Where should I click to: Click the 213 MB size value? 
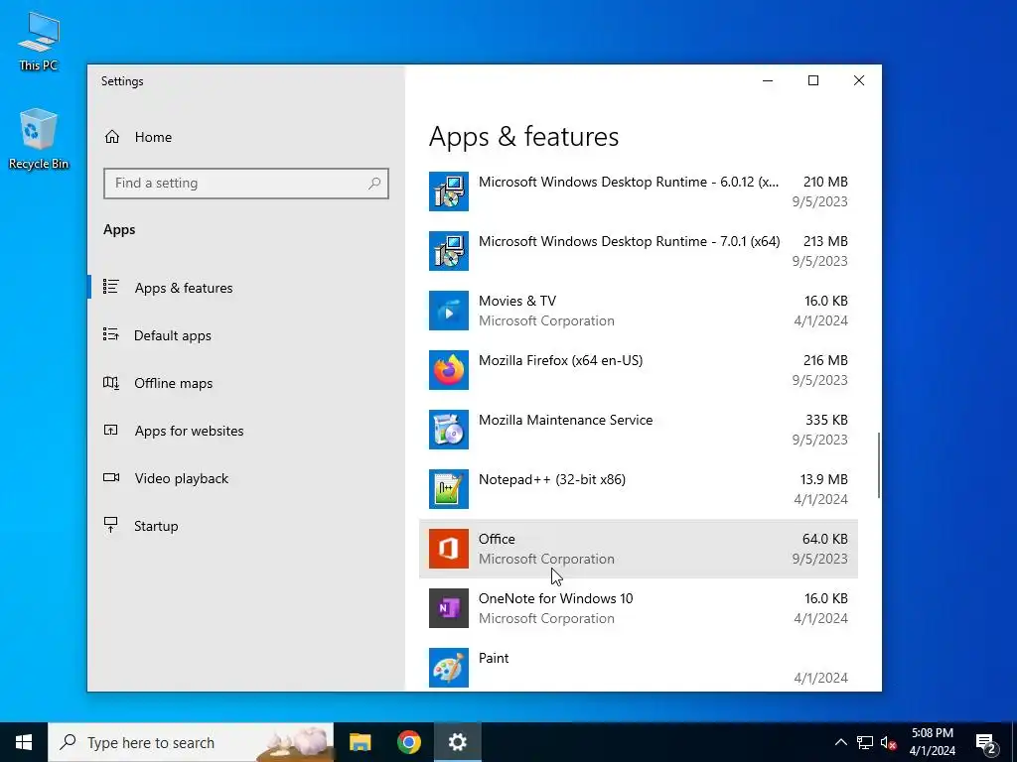point(825,242)
